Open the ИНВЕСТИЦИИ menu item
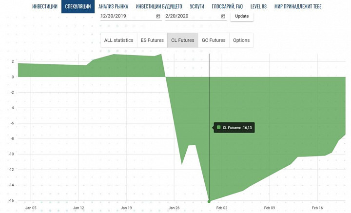 [45, 6]
